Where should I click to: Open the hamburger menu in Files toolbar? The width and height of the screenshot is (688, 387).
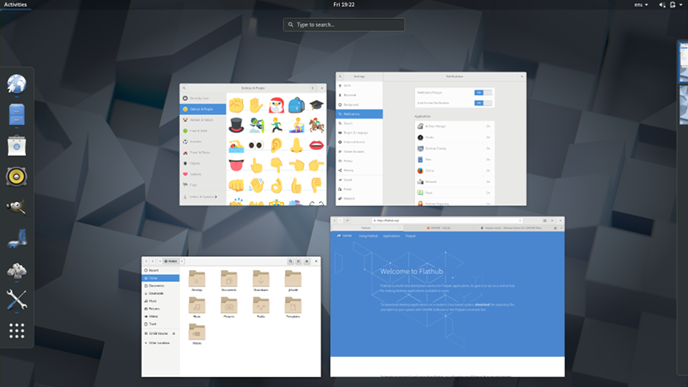tap(307, 261)
